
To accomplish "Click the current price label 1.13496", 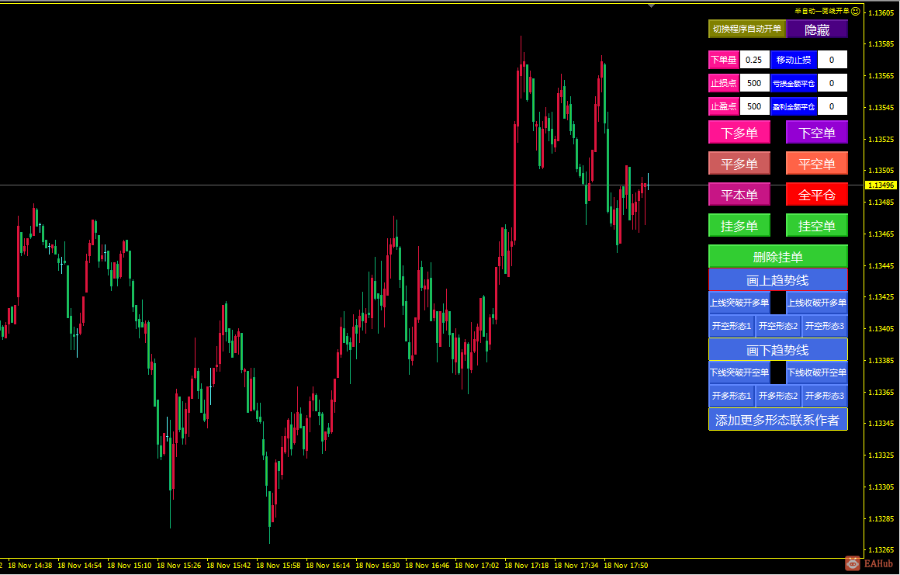I will 881,185.
